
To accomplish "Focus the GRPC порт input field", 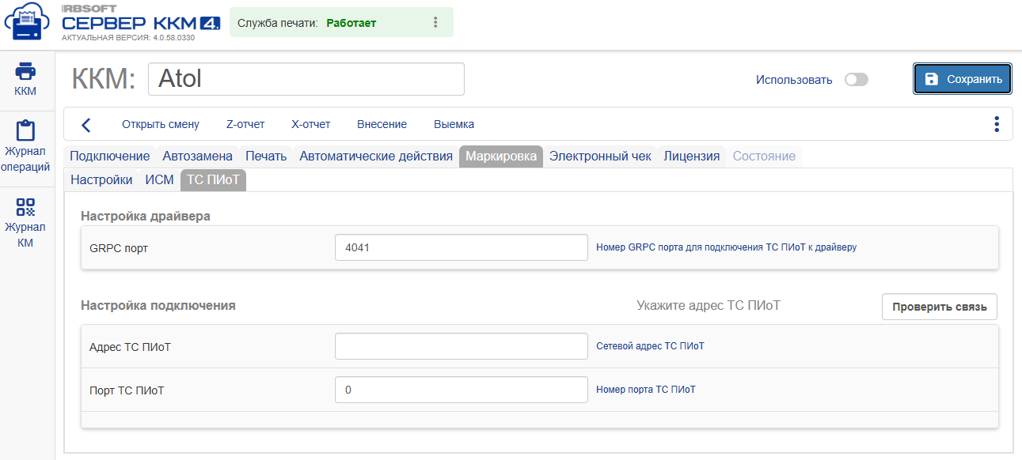I will coord(462,247).
